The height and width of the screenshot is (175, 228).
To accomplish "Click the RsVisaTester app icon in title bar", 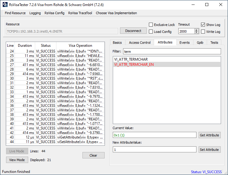I will click(5, 5).
